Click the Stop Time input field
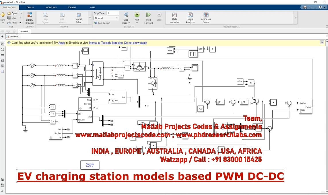This screenshot has height=195, width=328. (x=113, y=13)
